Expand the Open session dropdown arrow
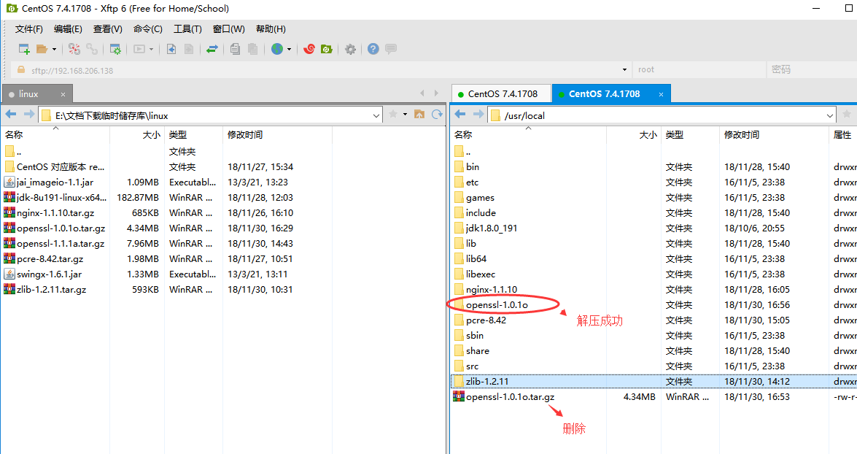Image resolution: width=857 pixels, height=454 pixels. point(54,49)
